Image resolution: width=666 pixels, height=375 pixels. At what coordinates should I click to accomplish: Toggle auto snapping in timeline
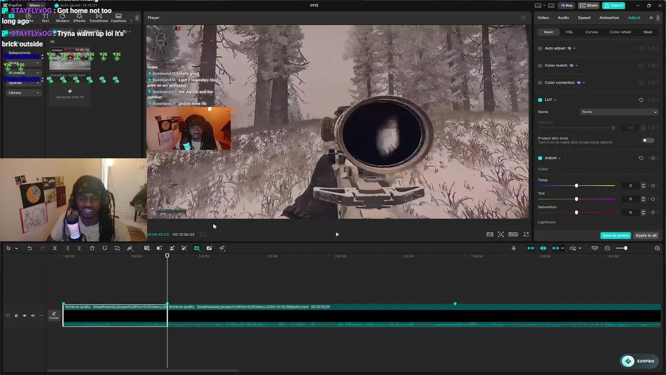(543, 248)
